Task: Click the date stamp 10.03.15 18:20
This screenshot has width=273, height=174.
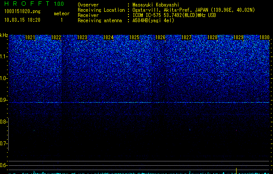Action: click(22, 20)
